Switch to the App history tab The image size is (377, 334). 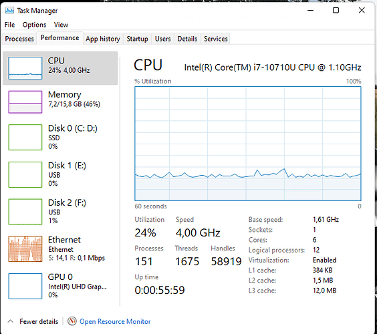click(103, 39)
